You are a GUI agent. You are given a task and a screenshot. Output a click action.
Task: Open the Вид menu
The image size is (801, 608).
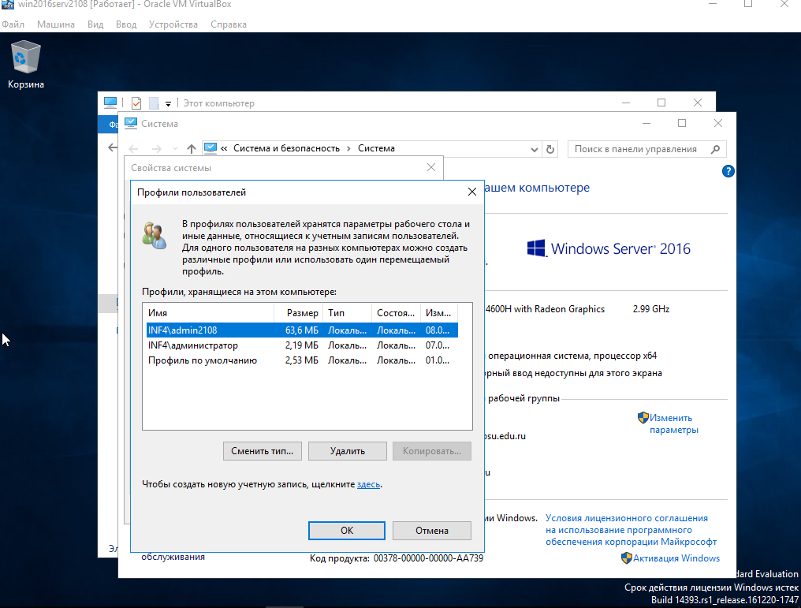coord(95,24)
